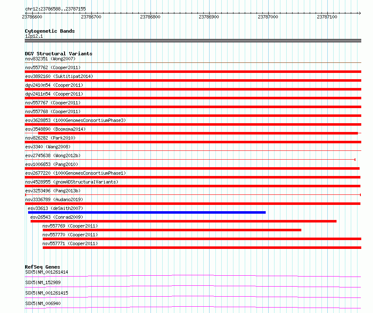The image size is (373, 313).
Task: Open esv2677220 (1000GenomesConsortiumPhase1) variant
Action: coord(75,173)
